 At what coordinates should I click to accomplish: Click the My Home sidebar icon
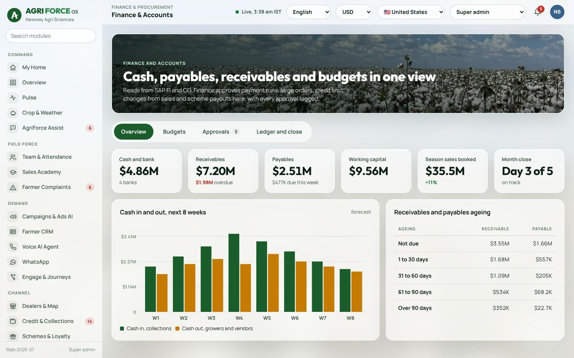(x=13, y=68)
